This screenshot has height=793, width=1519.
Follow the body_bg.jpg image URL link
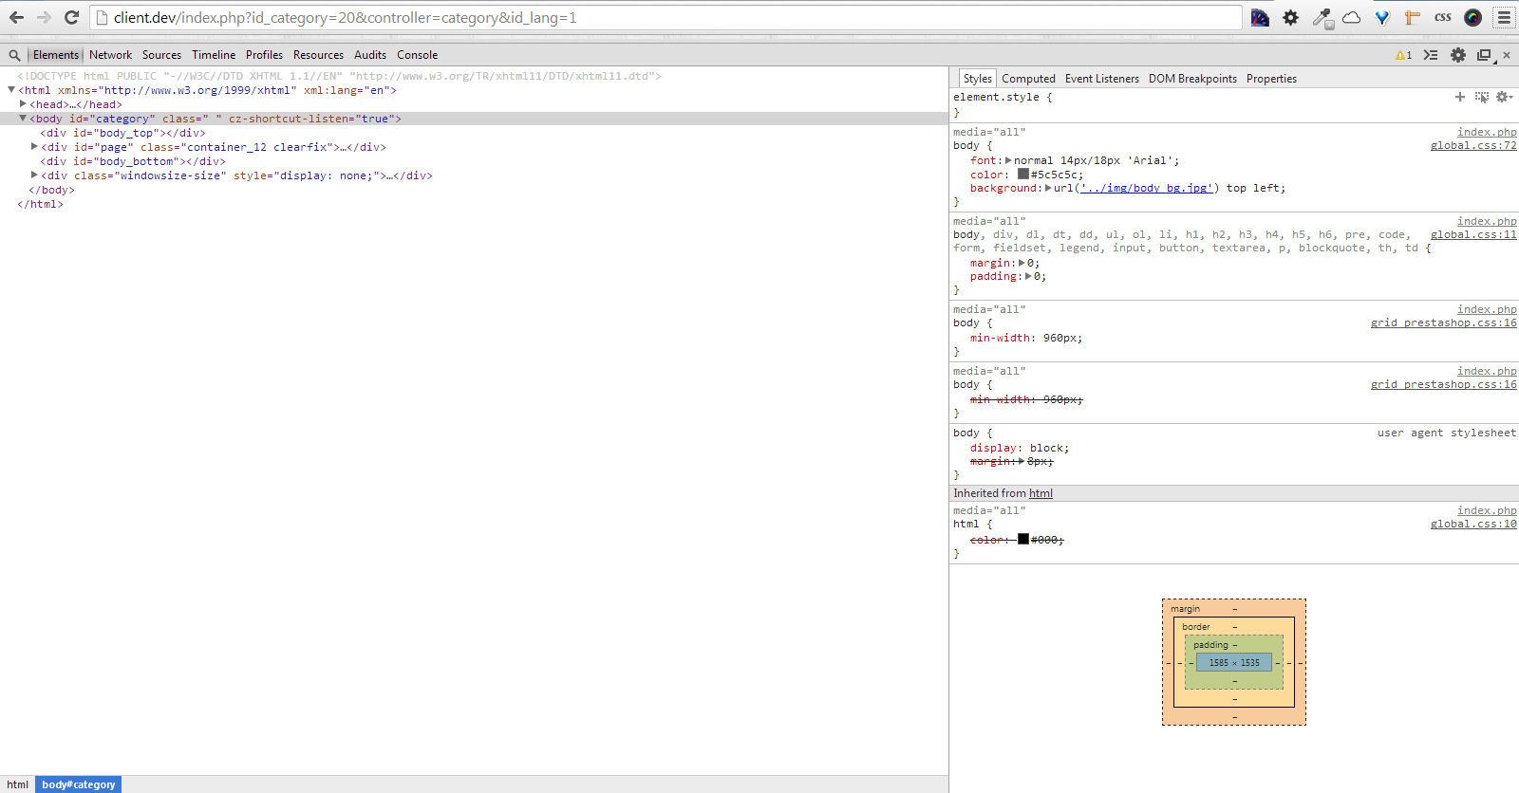pos(1146,188)
